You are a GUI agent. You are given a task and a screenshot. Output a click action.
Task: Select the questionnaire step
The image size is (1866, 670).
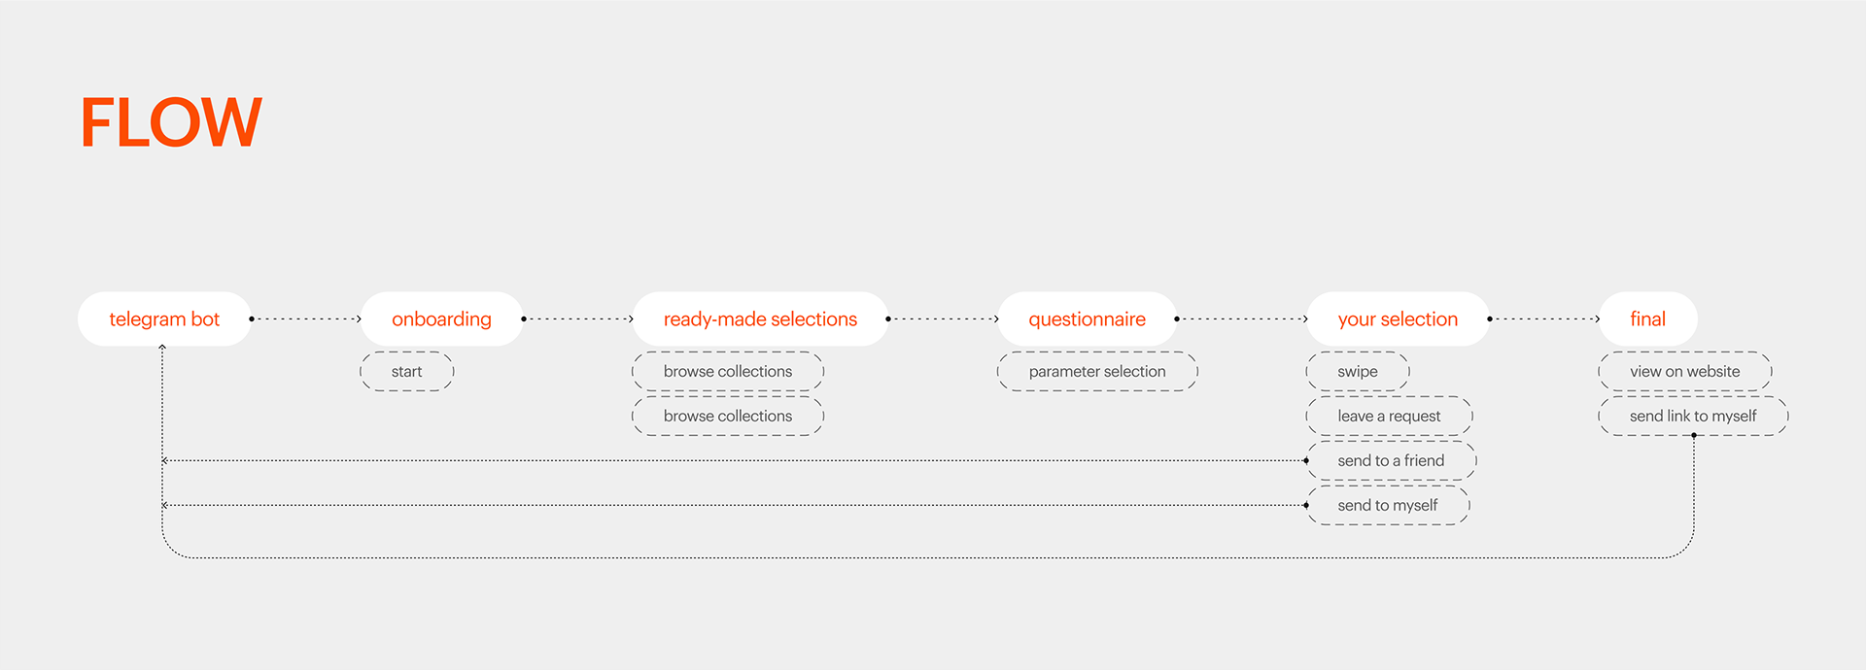[x=1087, y=318]
